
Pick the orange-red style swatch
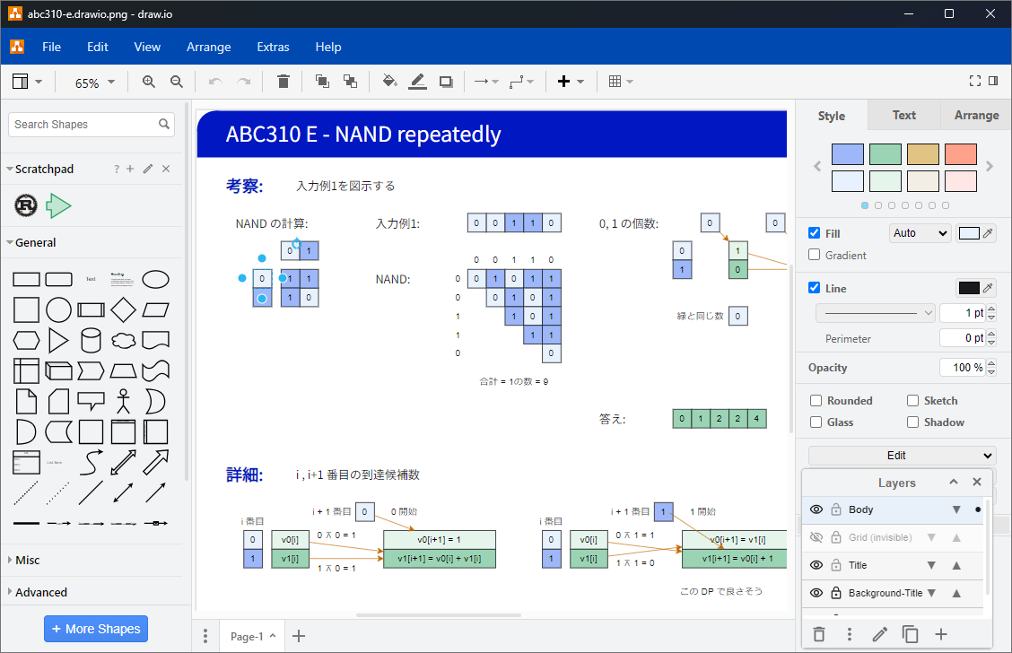[x=960, y=154]
